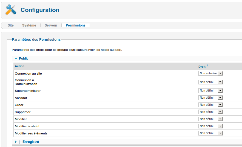Open Connexion à l'administration permission dropdown
This screenshot has width=242, height=147.
click(210, 82)
